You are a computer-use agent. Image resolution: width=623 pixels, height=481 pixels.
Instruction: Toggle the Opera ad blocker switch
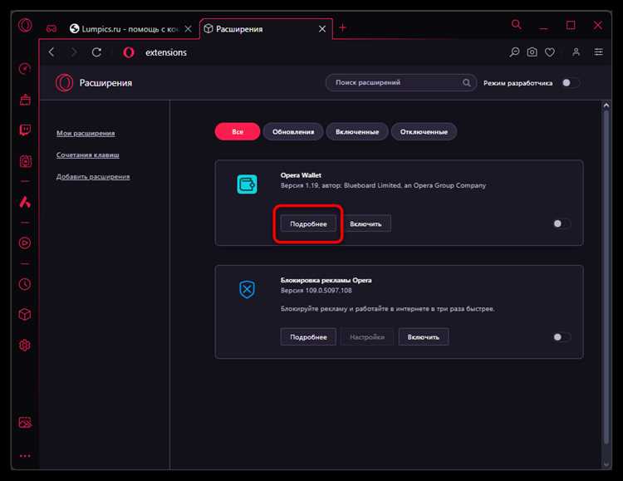tap(562, 337)
